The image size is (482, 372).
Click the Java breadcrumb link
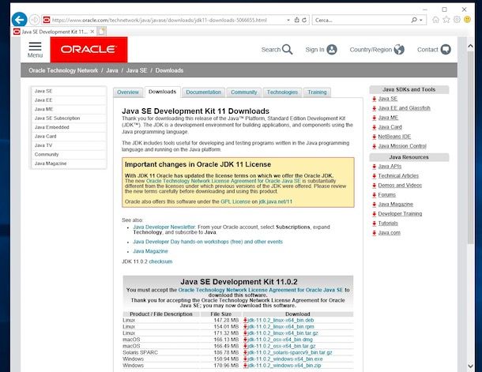[x=112, y=70]
